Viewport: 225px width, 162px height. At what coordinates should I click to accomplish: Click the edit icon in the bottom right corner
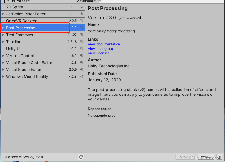[x=220, y=157]
